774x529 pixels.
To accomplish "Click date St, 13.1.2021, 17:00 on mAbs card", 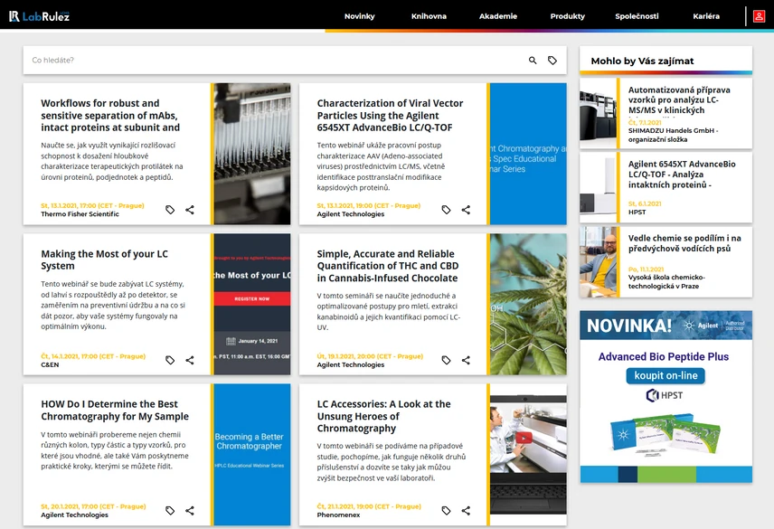I will (x=92, y=206).
